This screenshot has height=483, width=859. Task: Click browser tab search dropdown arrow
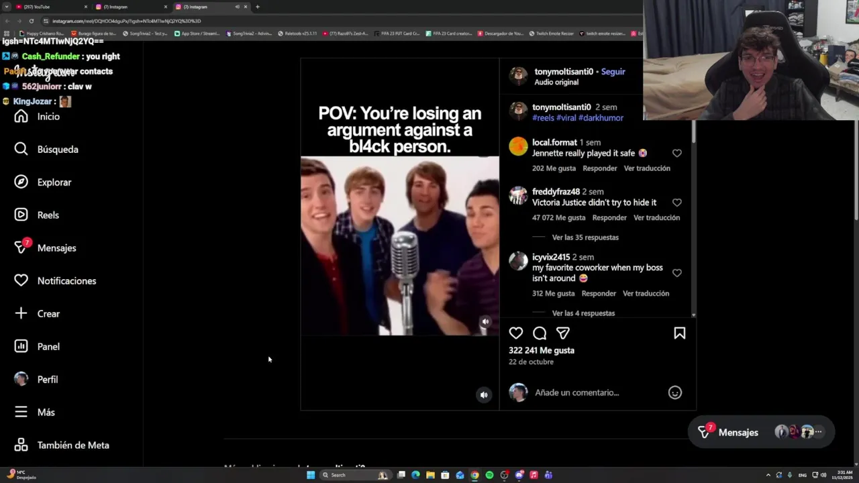pyautogui.click(x=5, y=7)
